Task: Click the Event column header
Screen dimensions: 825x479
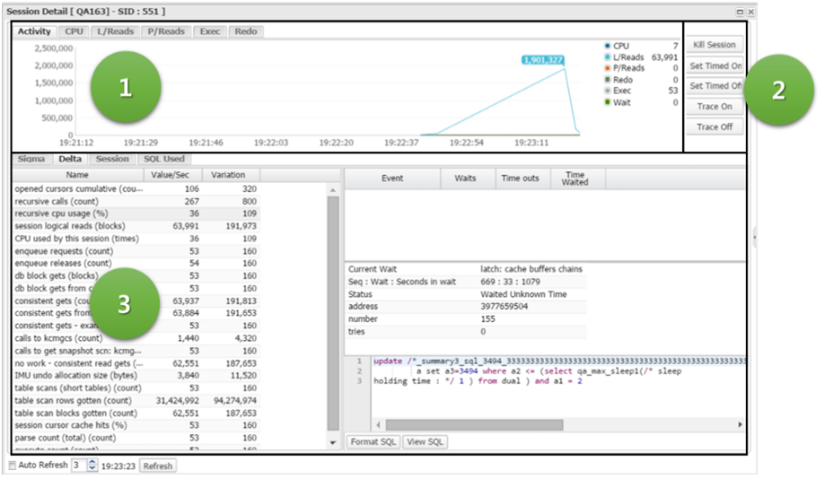Action: point(392,179)
